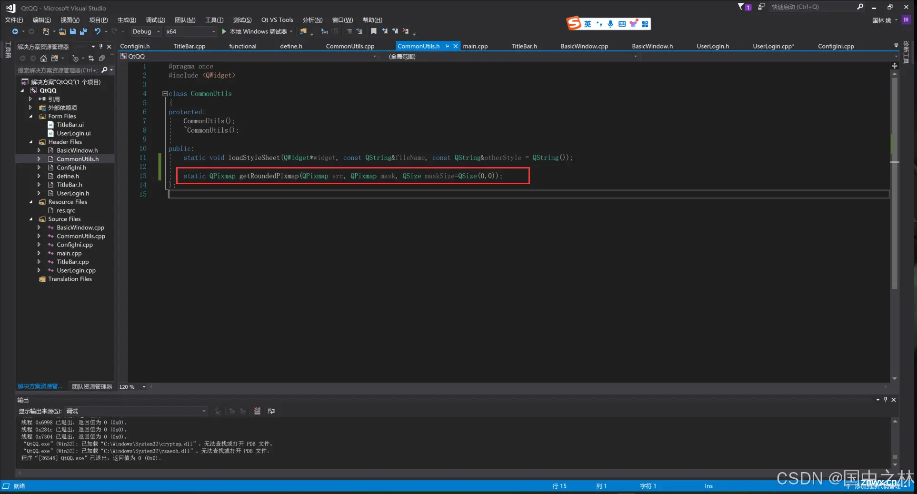The width and height of the screenshot is (917, 494).
Task: Collapse the Source Files folder
Action: click(x=31, y=219)
